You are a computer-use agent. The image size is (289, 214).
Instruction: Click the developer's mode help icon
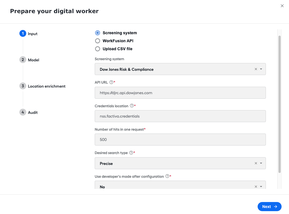[167, 176]
